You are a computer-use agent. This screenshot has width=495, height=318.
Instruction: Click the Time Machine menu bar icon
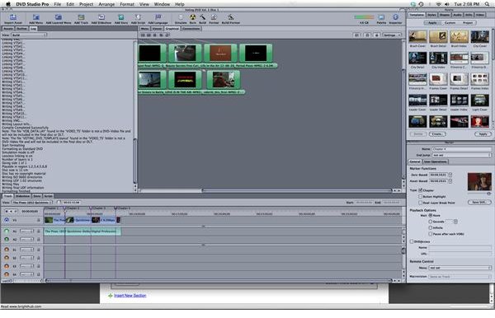tap(421, 4)
